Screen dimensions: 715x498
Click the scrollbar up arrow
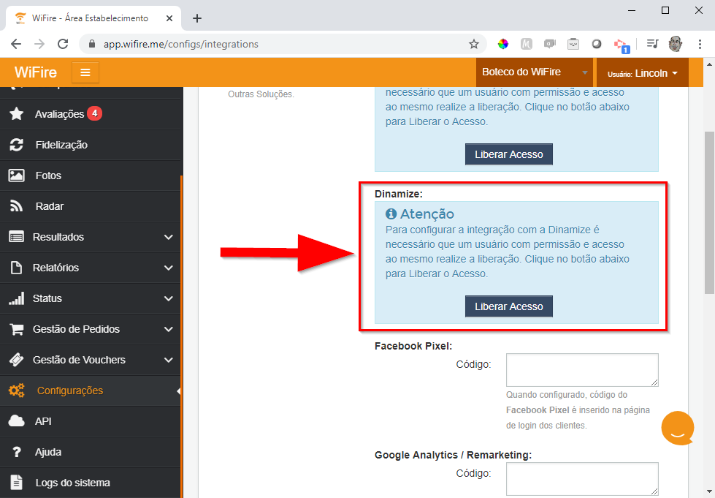709,64
